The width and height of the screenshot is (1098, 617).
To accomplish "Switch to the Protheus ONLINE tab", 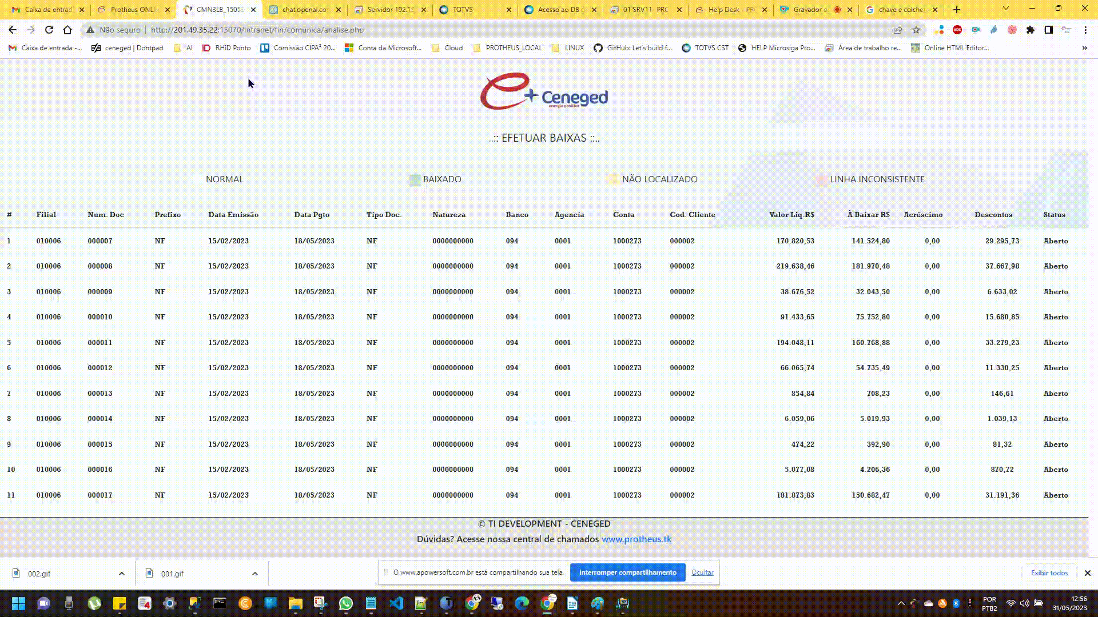I will (x=133, y=10).
